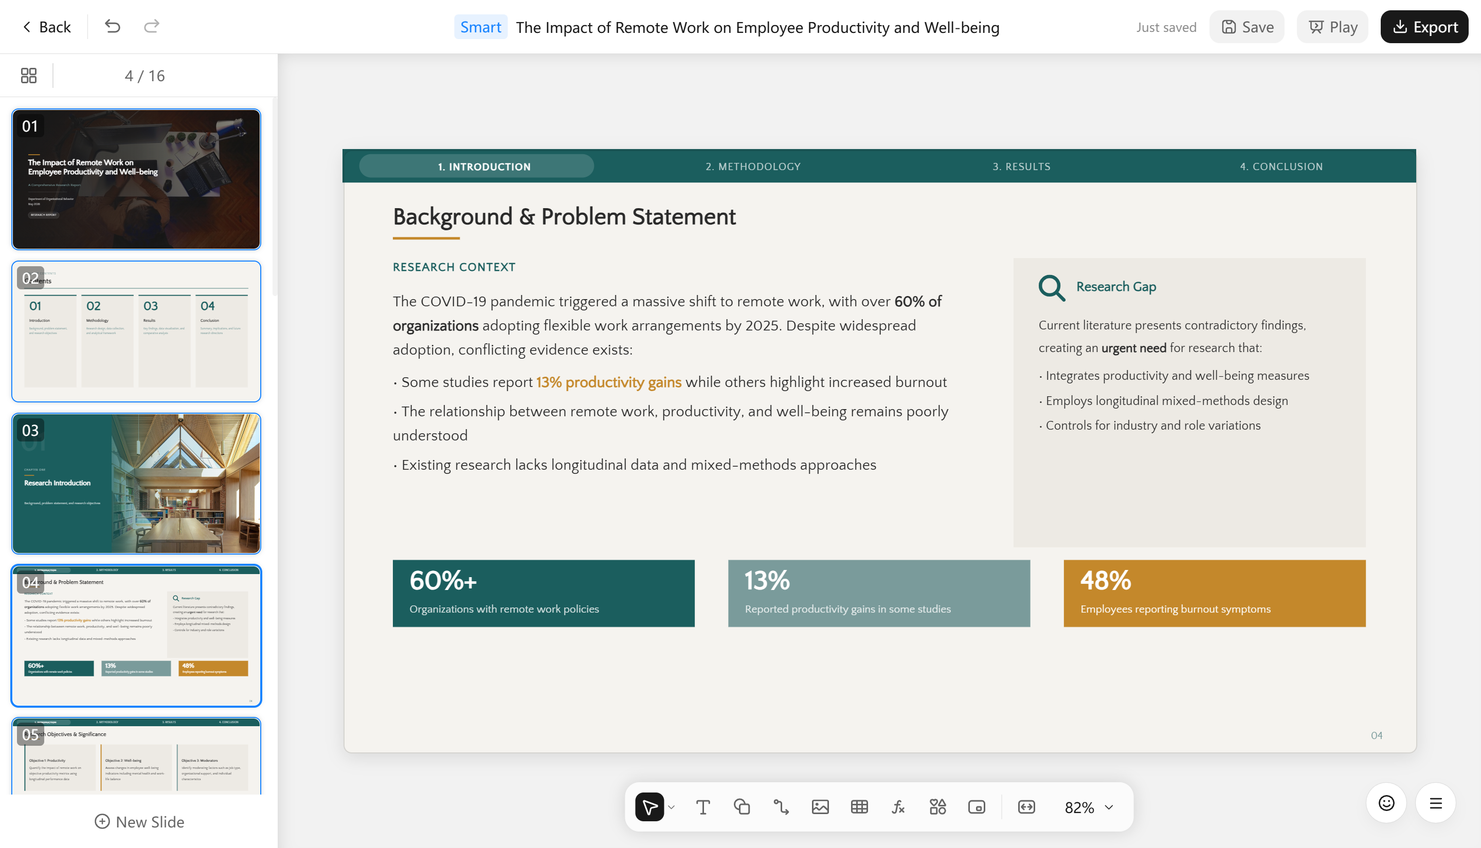Switch to the 2. Methodology section tab

click(753, 167)
